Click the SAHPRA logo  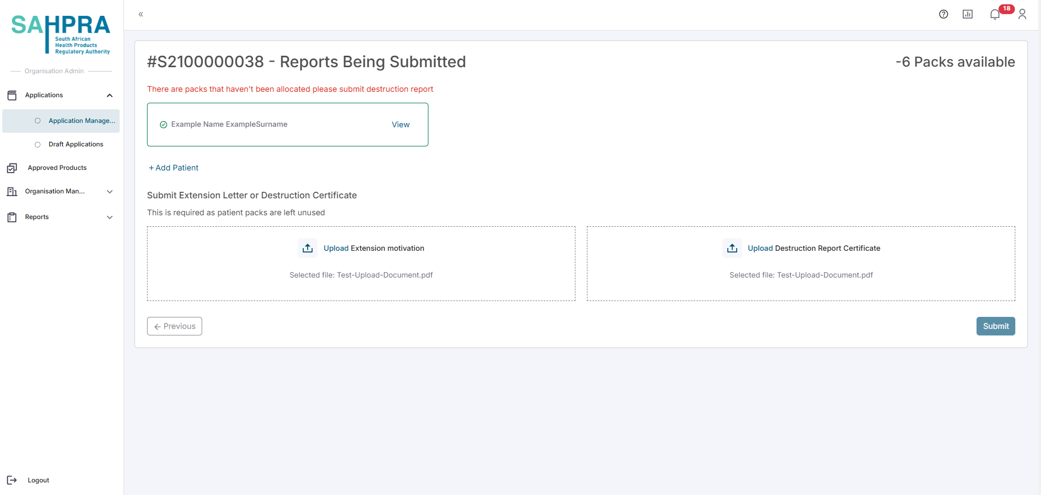click(61, 34)
